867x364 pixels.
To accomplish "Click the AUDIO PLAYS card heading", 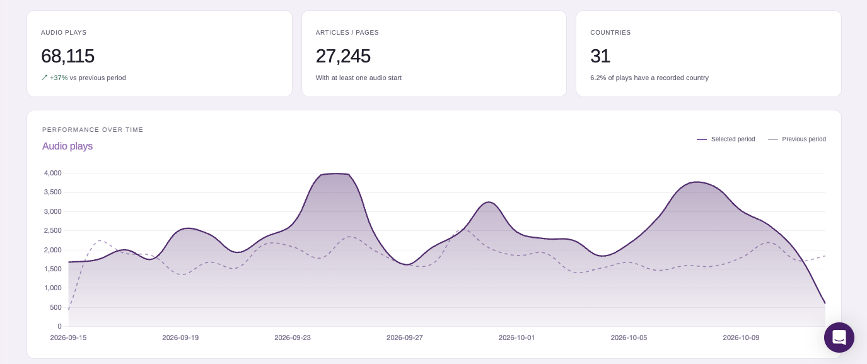I will (x=64, y=32).
